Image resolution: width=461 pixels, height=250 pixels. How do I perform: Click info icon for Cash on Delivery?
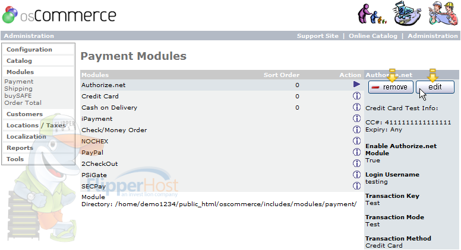click(356, 107)
